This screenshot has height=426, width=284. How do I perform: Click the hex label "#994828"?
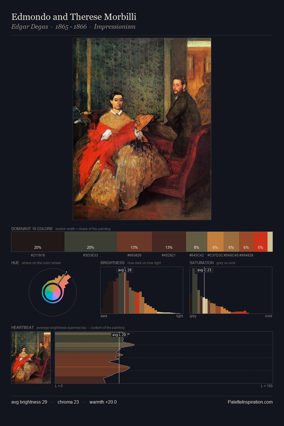click(x=246, y=255)
